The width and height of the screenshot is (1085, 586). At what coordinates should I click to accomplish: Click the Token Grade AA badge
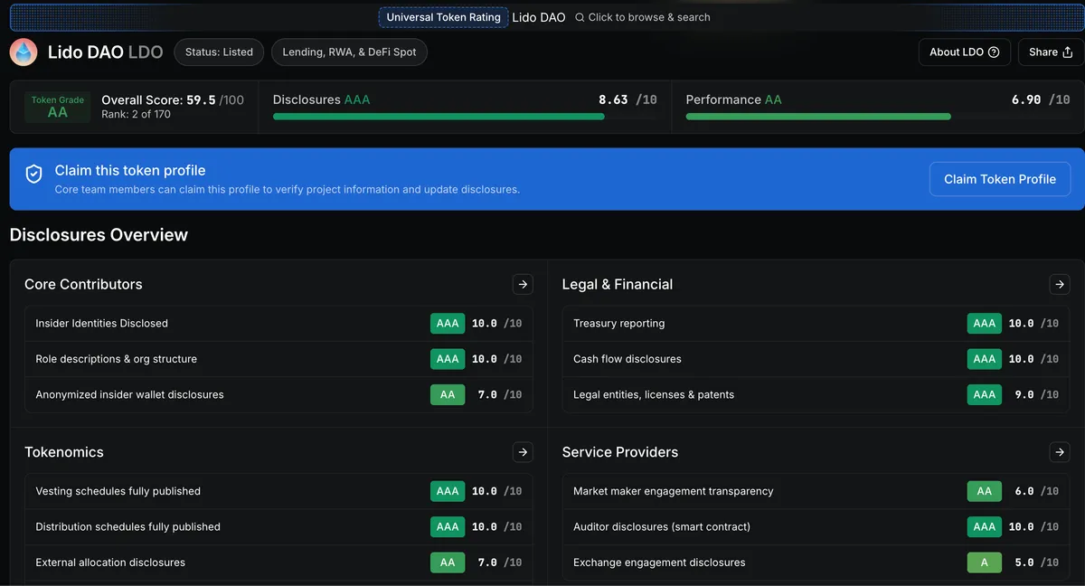(x=58, y=107)
